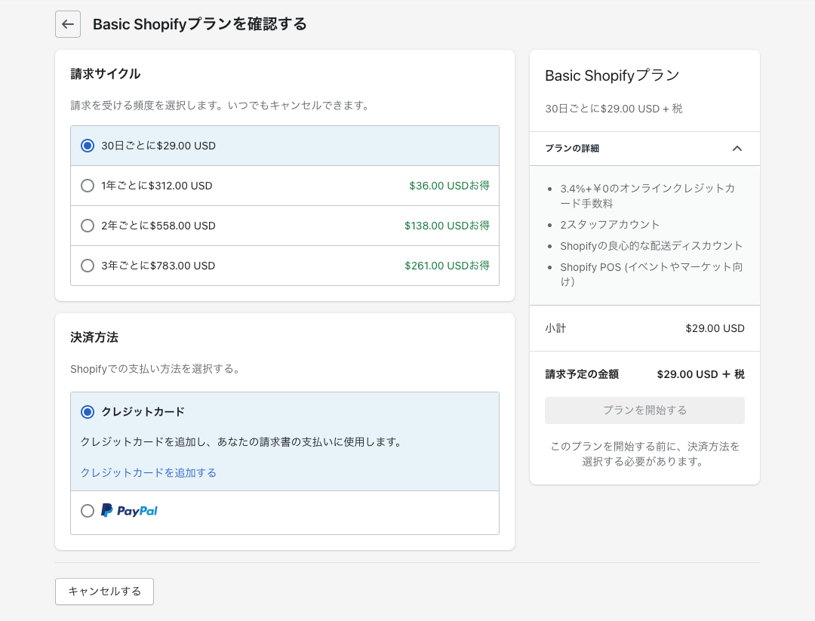Select the クレジットカード payment radio
The width and height of the screenshot is (815, 621).
[88, 412]
